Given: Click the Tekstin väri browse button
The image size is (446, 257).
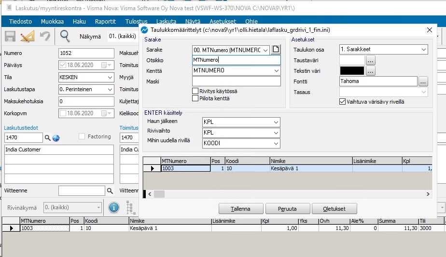Looking at the screenshot, I should (x=370, y=71).
